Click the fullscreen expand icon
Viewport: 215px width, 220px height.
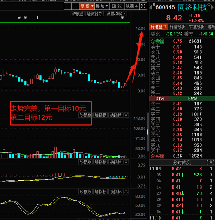[x=143, y=6]
